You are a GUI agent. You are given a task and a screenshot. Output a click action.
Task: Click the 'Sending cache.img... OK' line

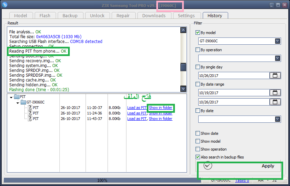point(33,80)
